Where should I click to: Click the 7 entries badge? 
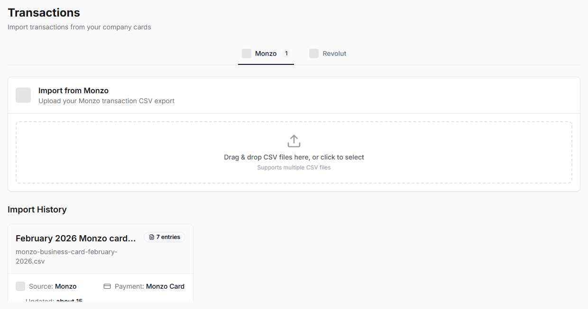tap(165, 237)
